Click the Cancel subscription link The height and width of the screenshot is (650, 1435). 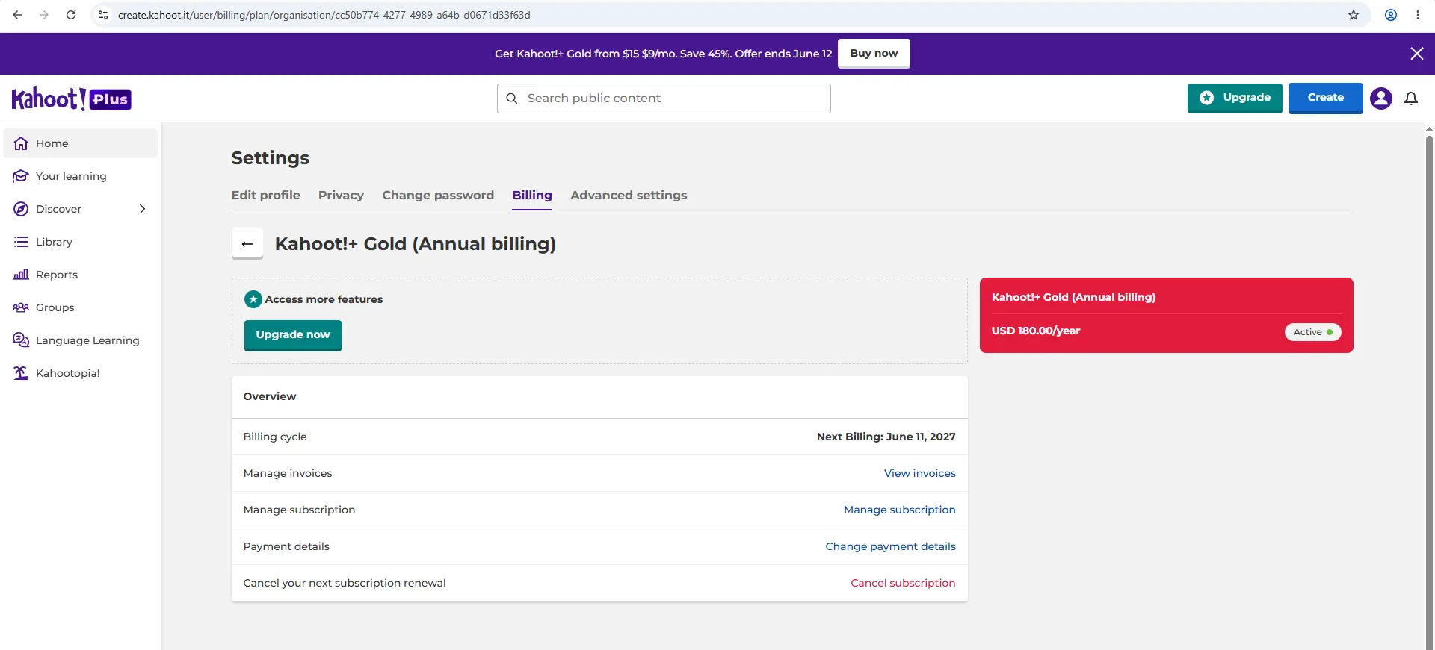[903, 583]
